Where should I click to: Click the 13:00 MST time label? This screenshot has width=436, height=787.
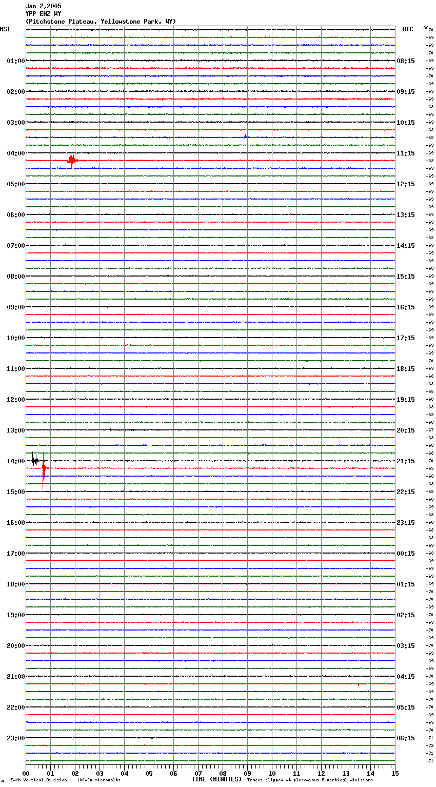tap(16, 430)
